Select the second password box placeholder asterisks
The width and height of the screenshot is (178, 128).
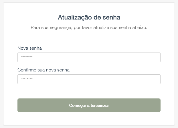[27, 79]
